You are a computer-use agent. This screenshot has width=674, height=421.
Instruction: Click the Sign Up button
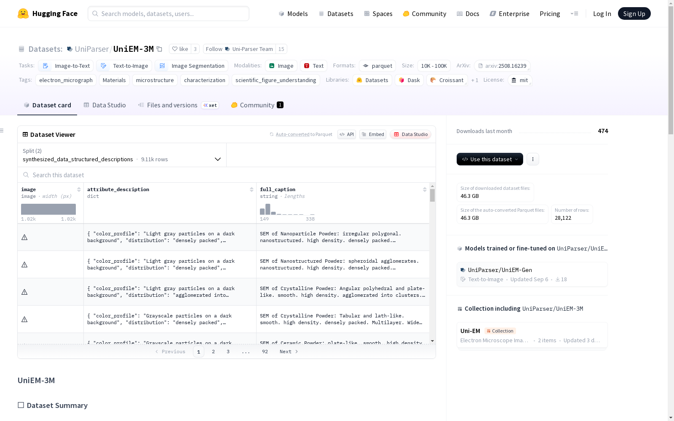[x=634, y=13]
